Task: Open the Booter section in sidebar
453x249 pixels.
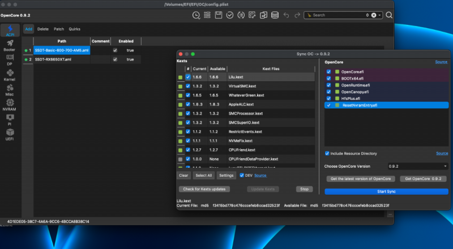Action: click(9, 43)
